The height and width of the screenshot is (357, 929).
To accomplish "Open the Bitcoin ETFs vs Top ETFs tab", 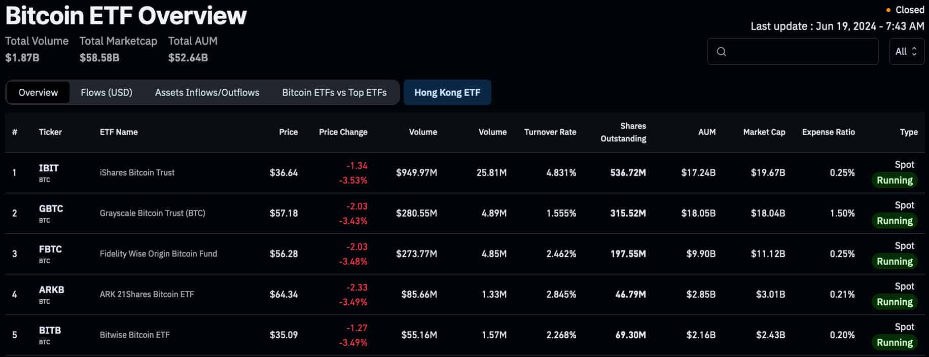I will 334,92.
